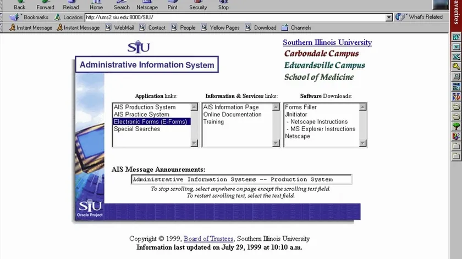Click the colorful shield icon in Favorites bar

click(456, 137)
